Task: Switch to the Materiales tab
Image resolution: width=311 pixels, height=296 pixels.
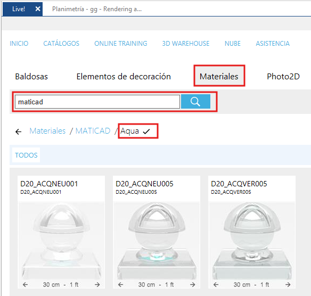Action: pyautogui.click(x=219, y=76)
